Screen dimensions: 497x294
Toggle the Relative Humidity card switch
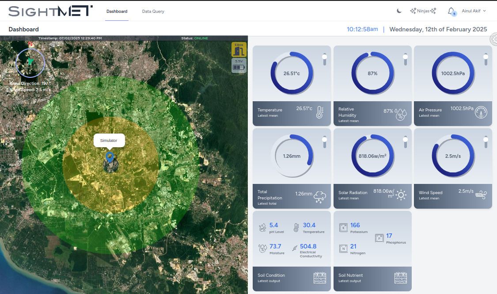pos(405,59)
